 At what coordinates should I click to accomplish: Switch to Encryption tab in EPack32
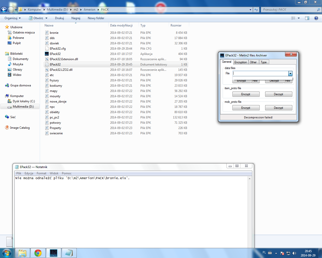tap(241, 62)
